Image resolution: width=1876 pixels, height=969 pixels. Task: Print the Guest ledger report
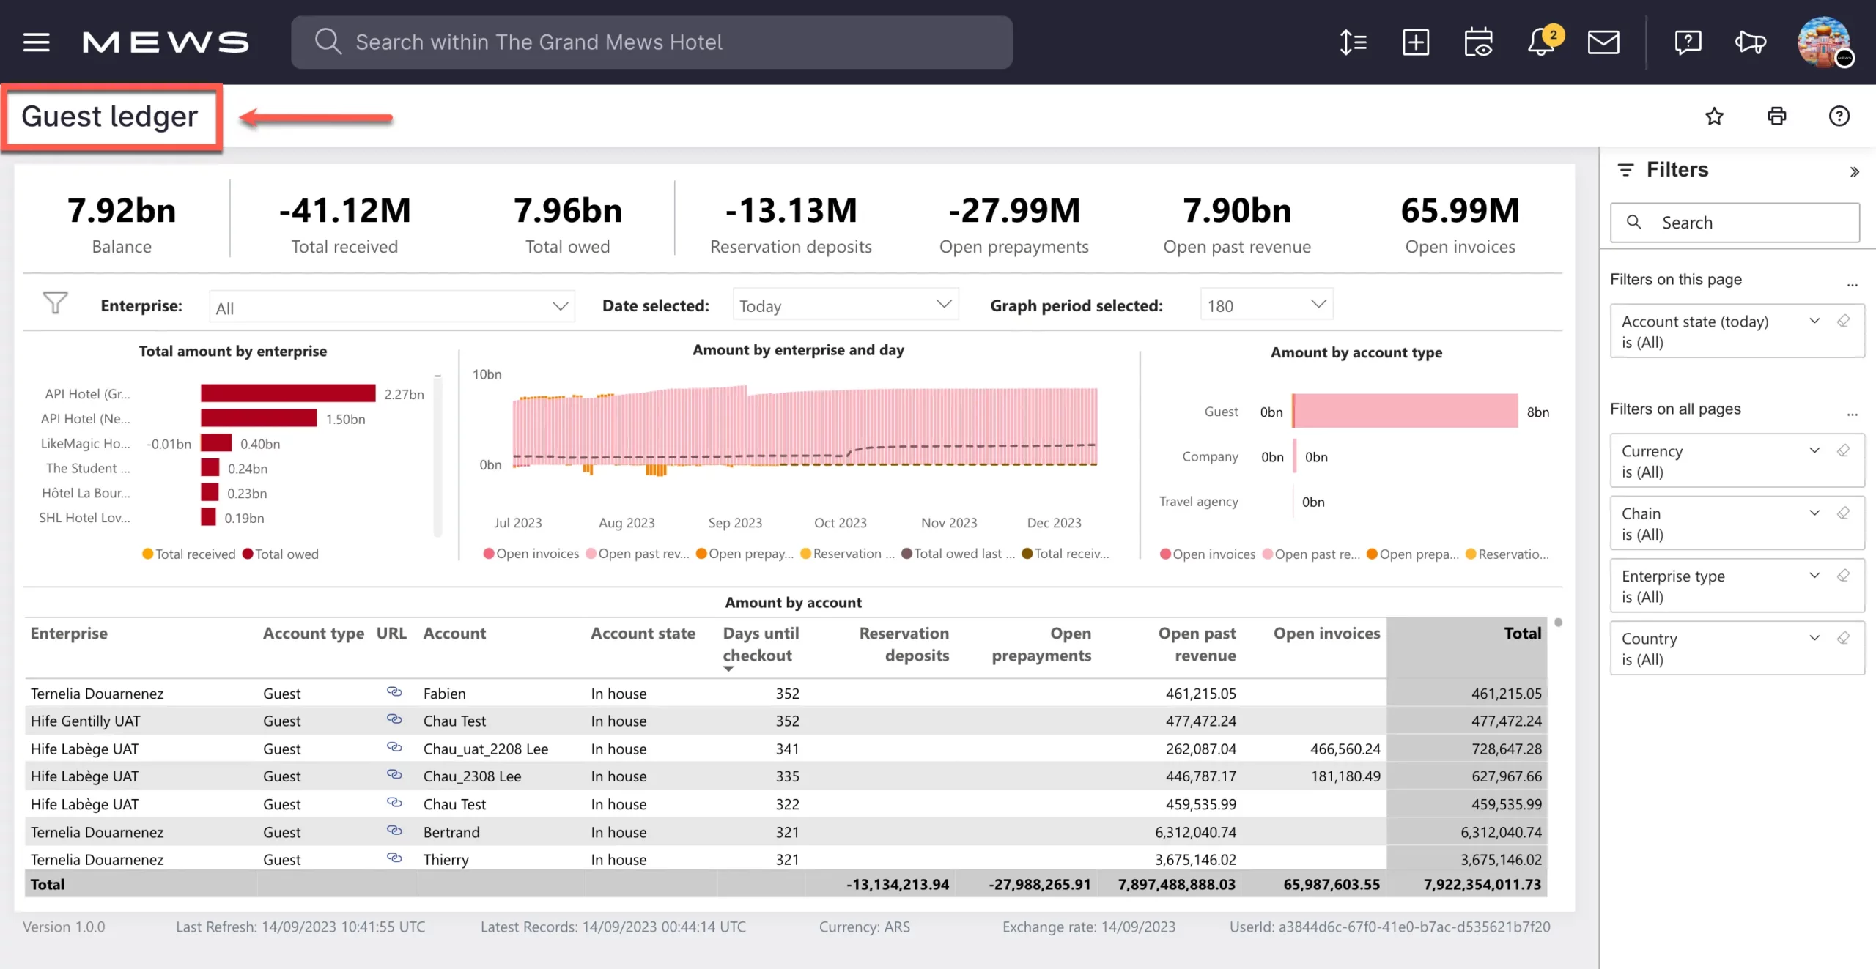click(x=1776, y=116)
